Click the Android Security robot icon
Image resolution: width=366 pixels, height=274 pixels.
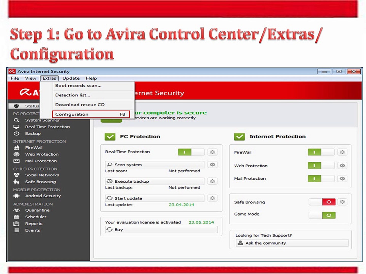coord(17,196)
